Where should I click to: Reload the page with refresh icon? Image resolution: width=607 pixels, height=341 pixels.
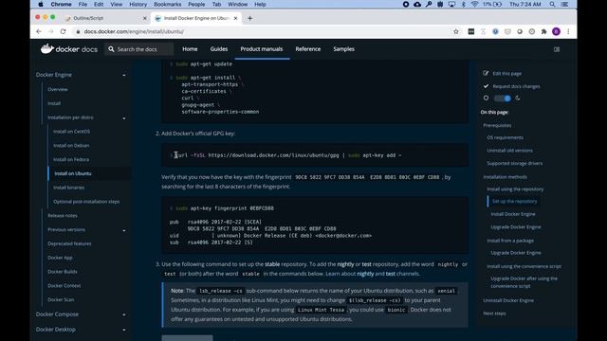tap(64, 31)
